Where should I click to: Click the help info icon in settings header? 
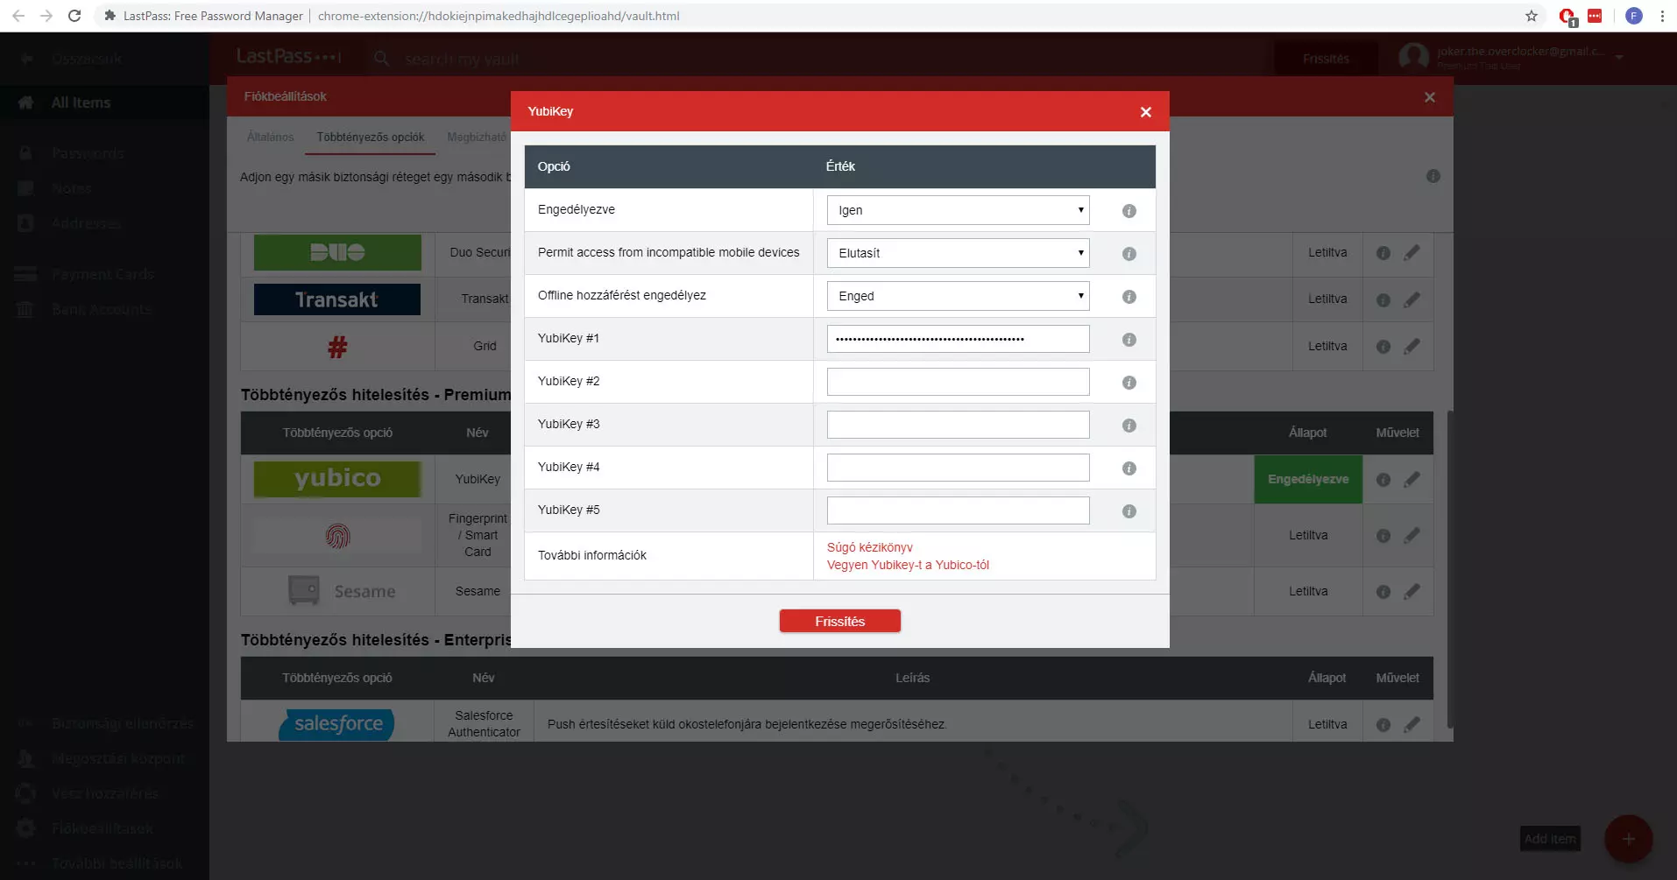[x=1433, y=176]
